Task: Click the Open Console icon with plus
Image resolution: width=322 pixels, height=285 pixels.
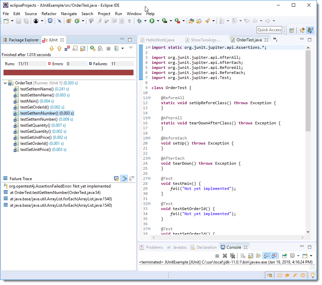Action: [x=305, y=255]
